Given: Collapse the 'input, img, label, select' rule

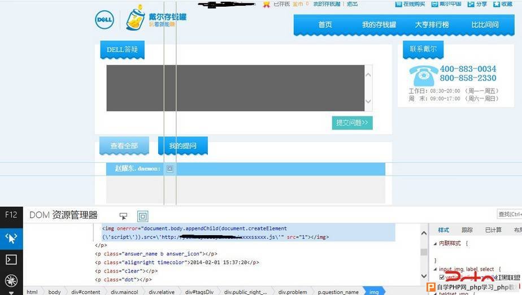Looking at the screenshot, I should [x=435, y=269].
